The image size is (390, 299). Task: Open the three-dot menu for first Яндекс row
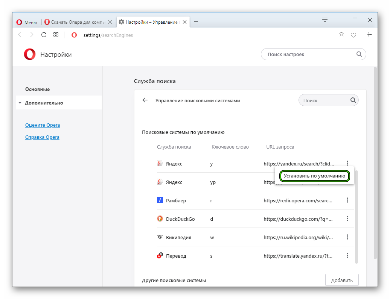coord(347,163)
